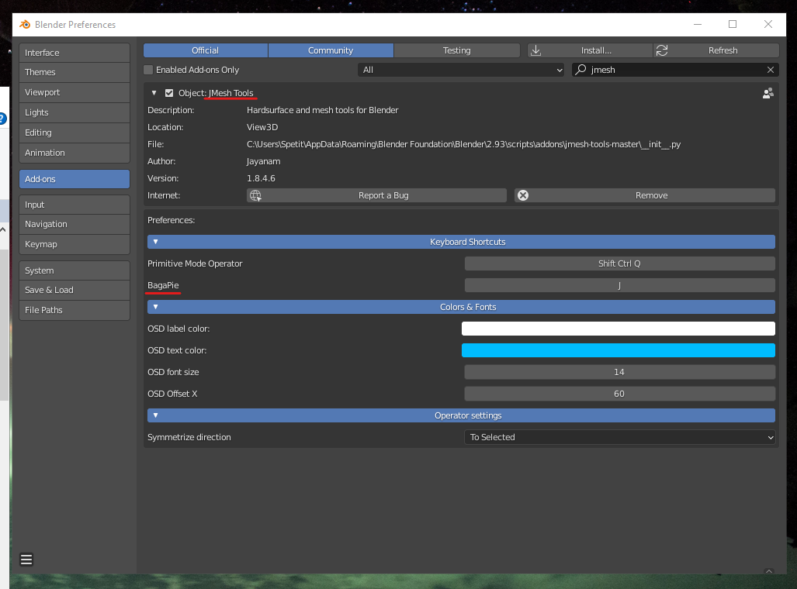Click the globe icon on Report a Bug
The height and width of the screenshot is (589, 797).
pos(255,195)
